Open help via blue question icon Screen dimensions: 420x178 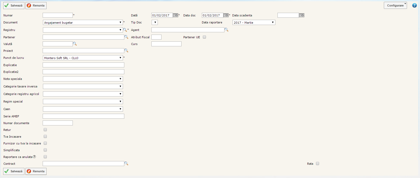415,5
